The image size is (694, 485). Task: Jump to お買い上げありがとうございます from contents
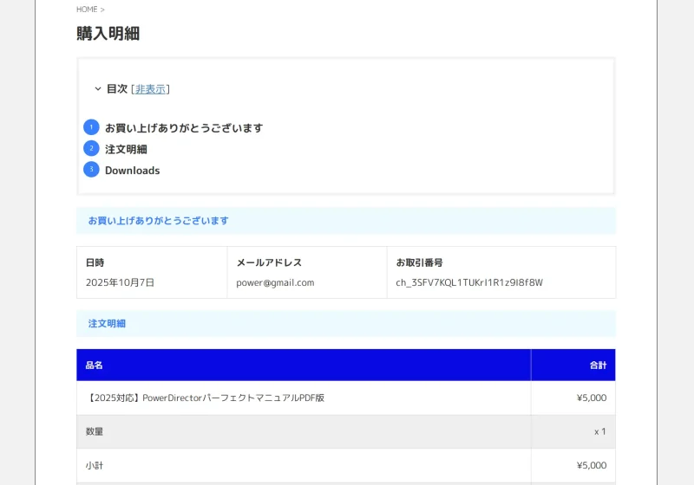tap(183, 128)
